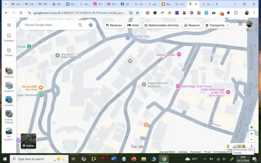This screenshot has height=163, width=261.
Task: Reload the page in Chrome
Action: coord(21,13)
